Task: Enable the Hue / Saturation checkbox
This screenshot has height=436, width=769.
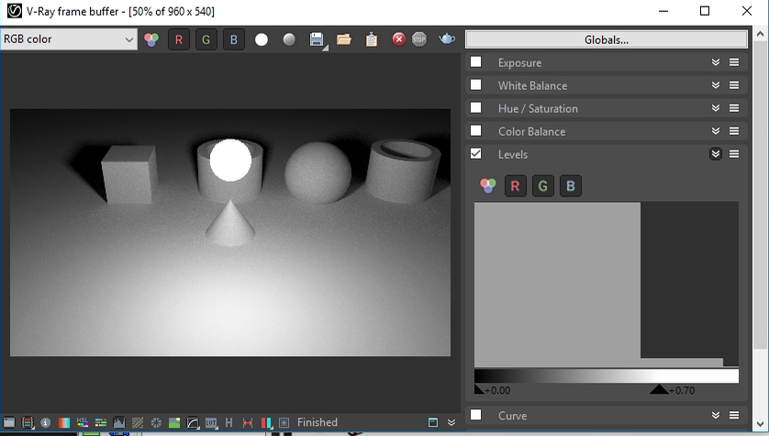Action: coord(475,108)
